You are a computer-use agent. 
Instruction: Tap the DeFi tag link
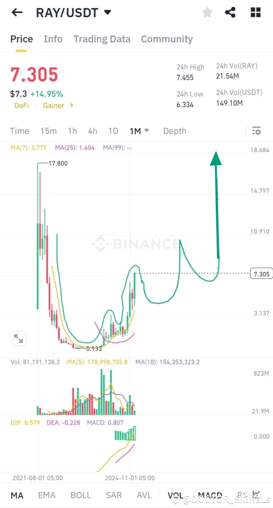[21, 106]
